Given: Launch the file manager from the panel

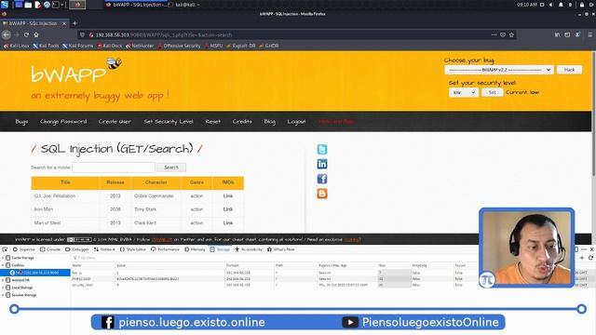Looking at the screenshot, I should [x=28, y=5].
